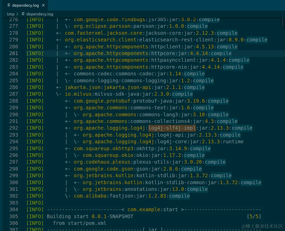This screenshot has height=231, width=285.
Task: Click the dependecy.log breadcrumb entry
Action: 40,14
